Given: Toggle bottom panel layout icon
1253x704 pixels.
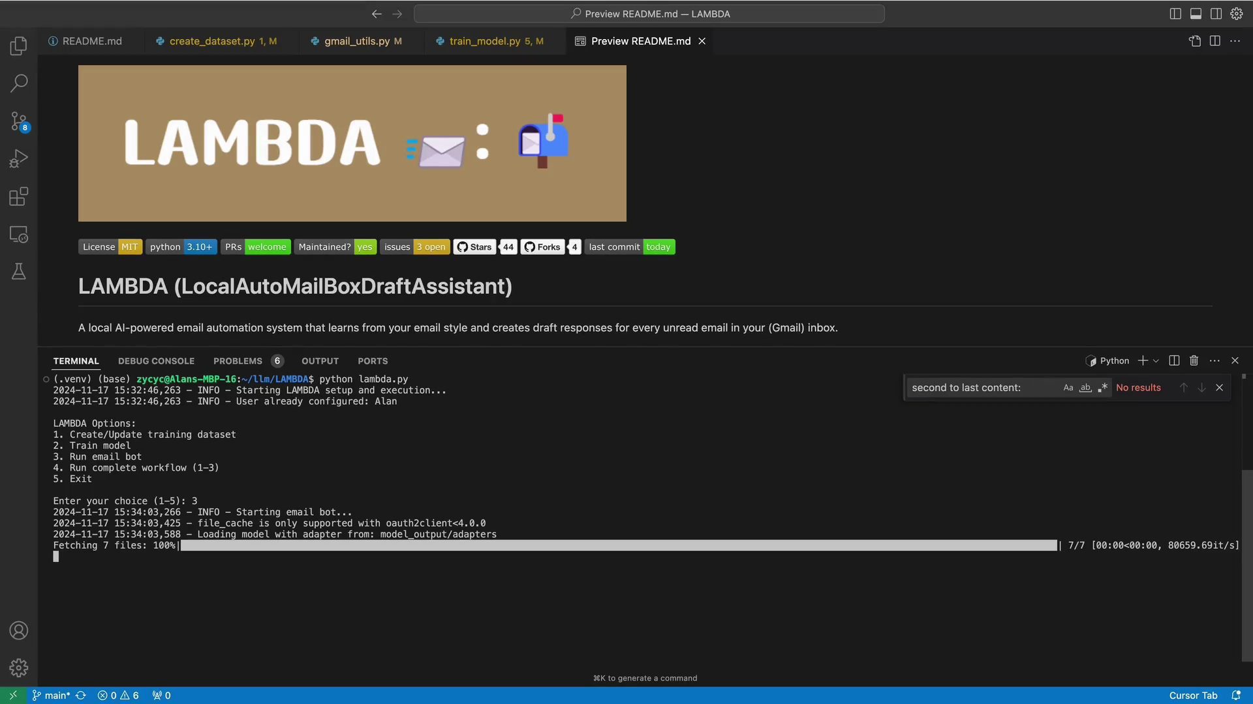Looking at the screenshot, I should [x=1196, y=14].
